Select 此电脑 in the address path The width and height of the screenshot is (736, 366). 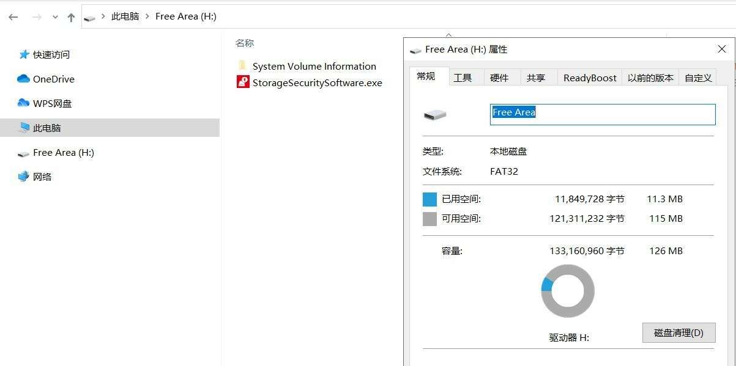125,16
